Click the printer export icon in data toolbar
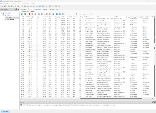156x113 pixels. tap(53, 14)
